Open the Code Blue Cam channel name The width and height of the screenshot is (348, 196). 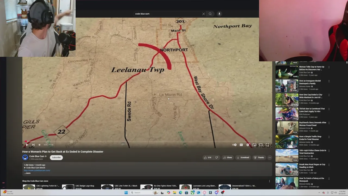pos(37,156)
